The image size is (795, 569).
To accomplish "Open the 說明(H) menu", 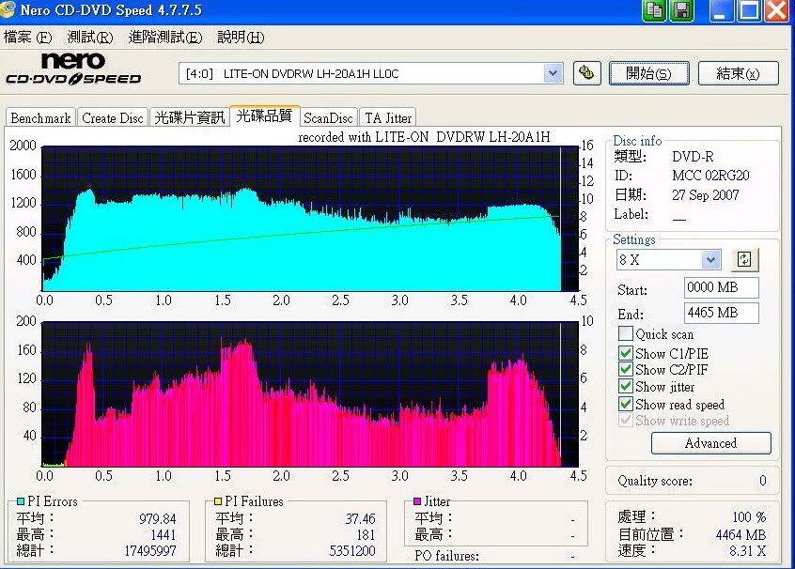I will 241,37.
